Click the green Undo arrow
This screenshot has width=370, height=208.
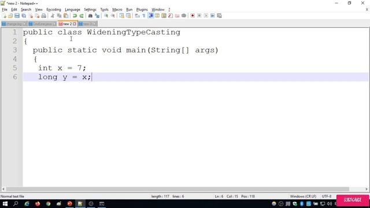[x=75, y=16]
